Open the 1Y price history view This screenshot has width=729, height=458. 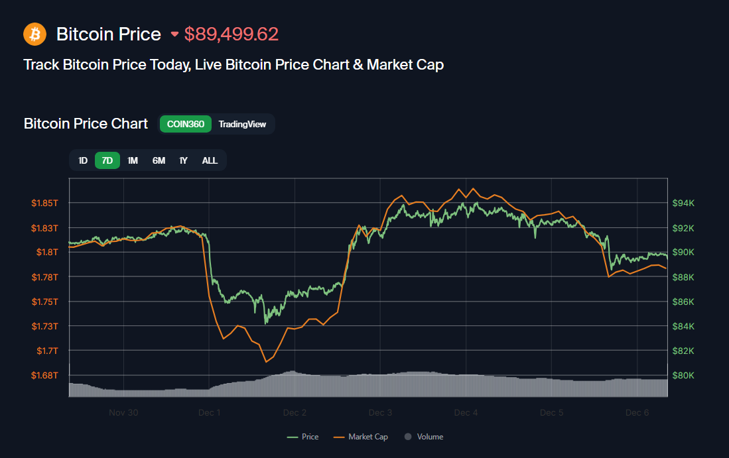click(183, 160)
